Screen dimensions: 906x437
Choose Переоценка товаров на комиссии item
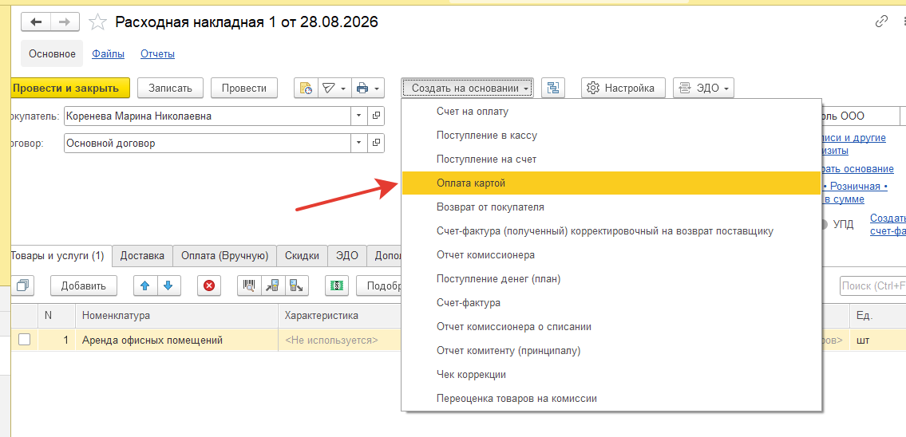point(611,398)
